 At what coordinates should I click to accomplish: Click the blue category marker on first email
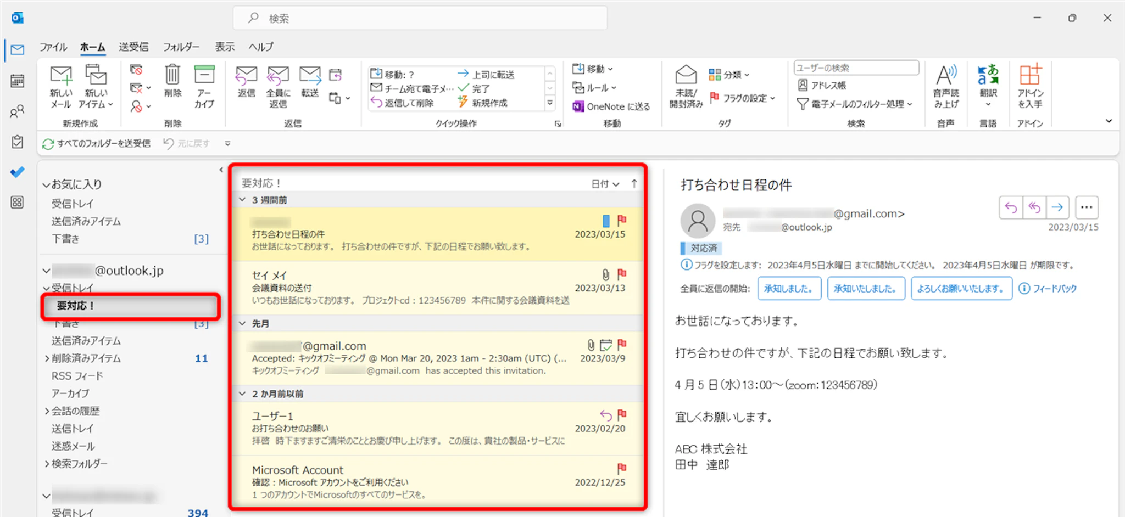[606, 221]
